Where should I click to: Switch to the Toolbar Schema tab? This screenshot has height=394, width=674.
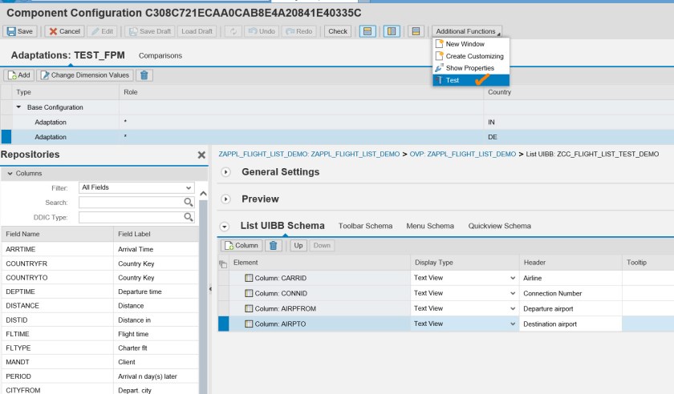pyautogui.click(x=365, y=226)
